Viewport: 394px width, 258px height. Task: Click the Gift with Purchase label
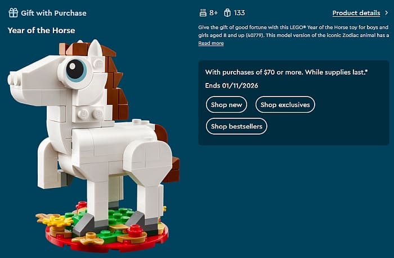pos(53,13)
